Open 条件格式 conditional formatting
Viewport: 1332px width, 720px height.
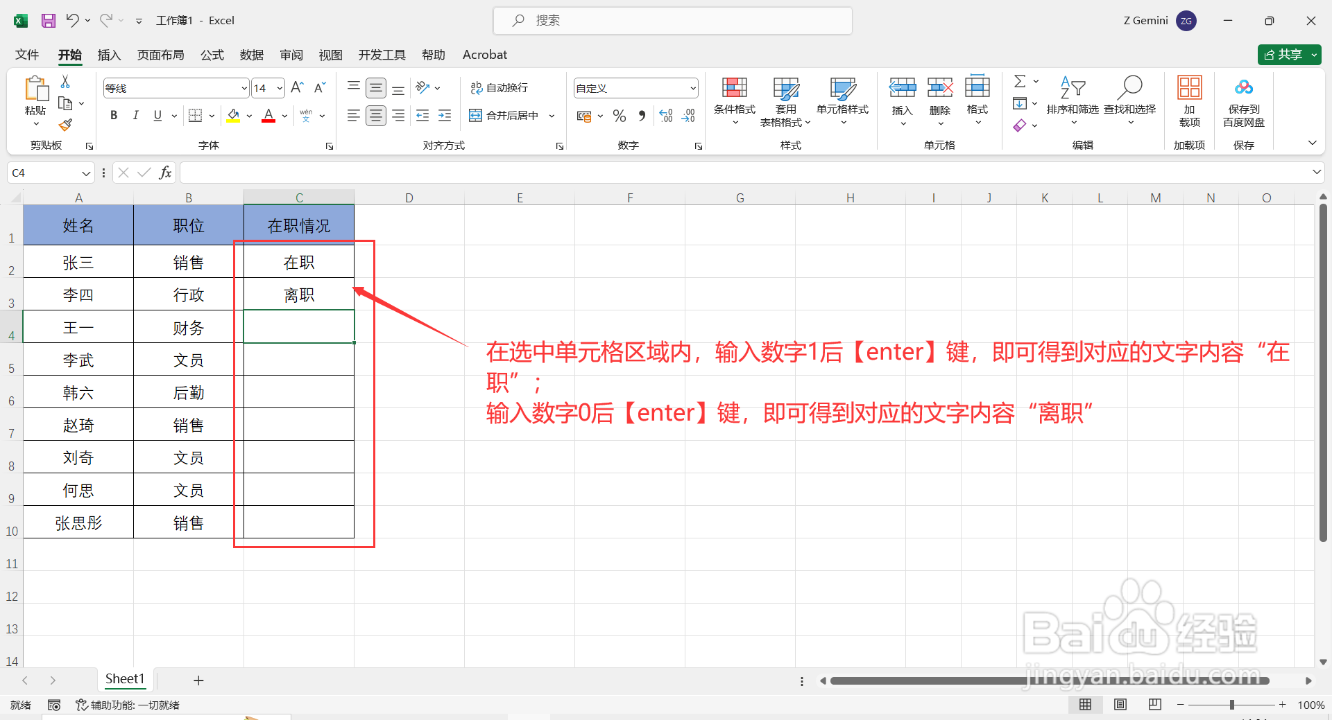[734, 100]
